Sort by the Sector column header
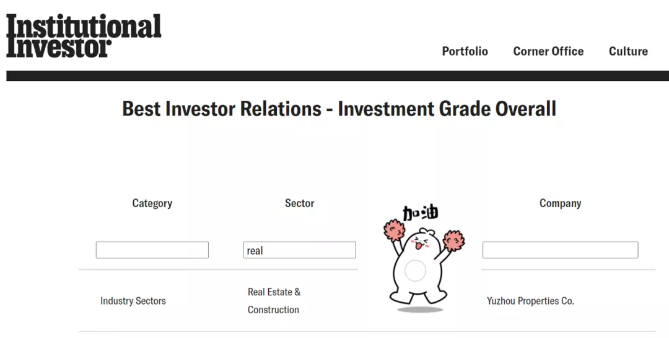Image resolution: width=669 pixels, height=338 pixels. coord(299,203)
